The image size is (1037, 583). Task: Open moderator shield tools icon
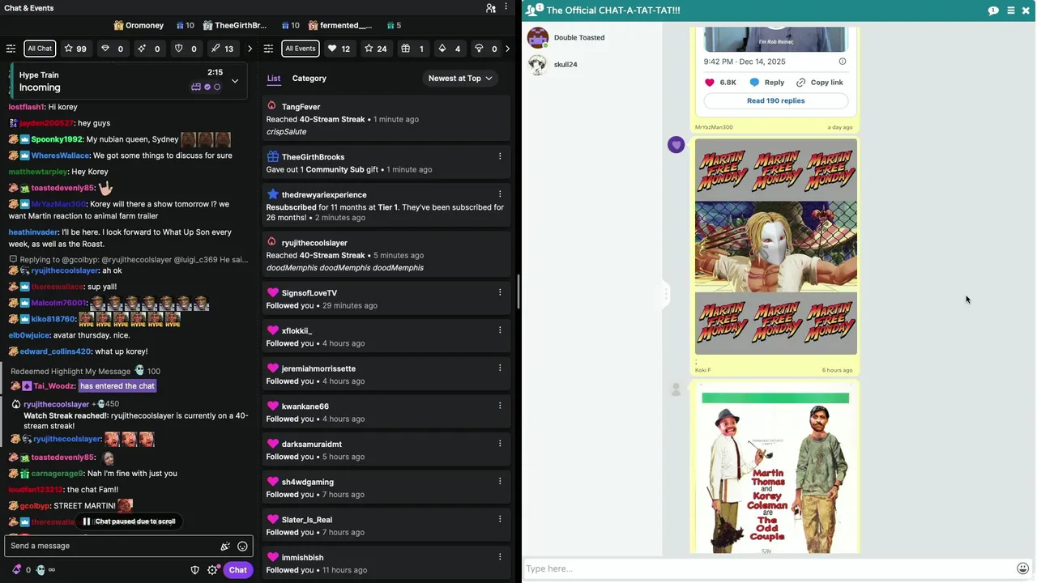tap(194, 570)
